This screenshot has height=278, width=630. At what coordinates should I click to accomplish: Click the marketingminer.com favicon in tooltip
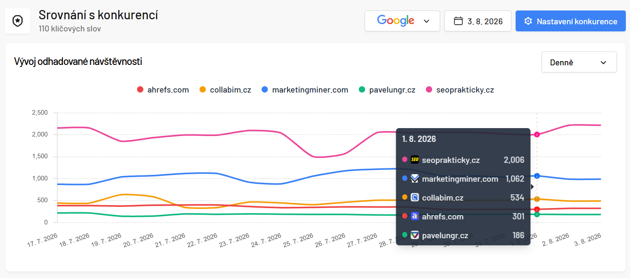pyautogui.click(x=415, y=179)
